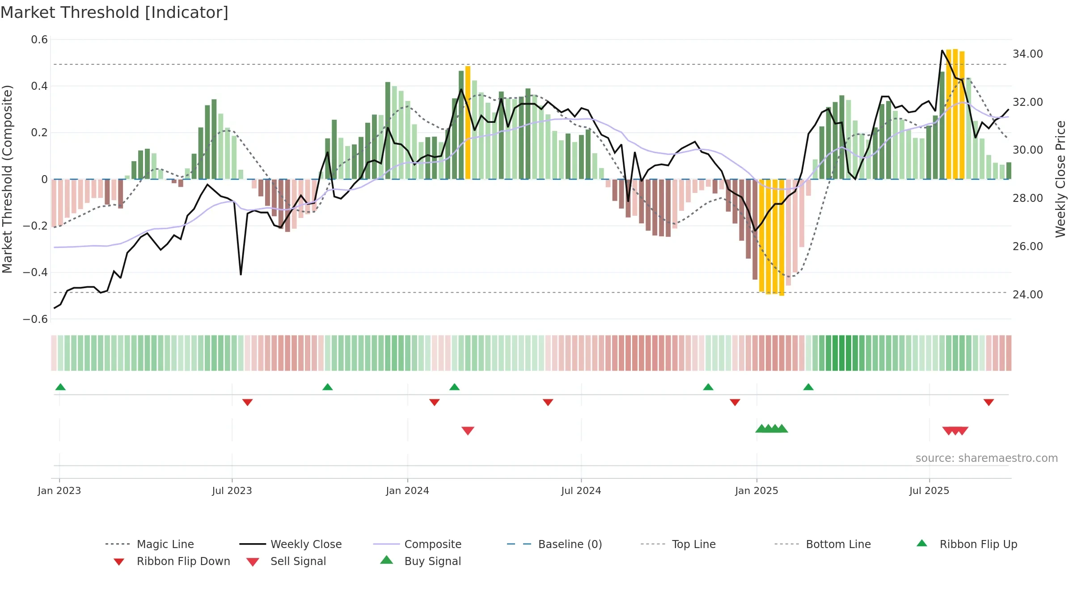Click the Ribbon Flip Up marker after Jan 2025
1073x603 pixels.
point(808,387)
